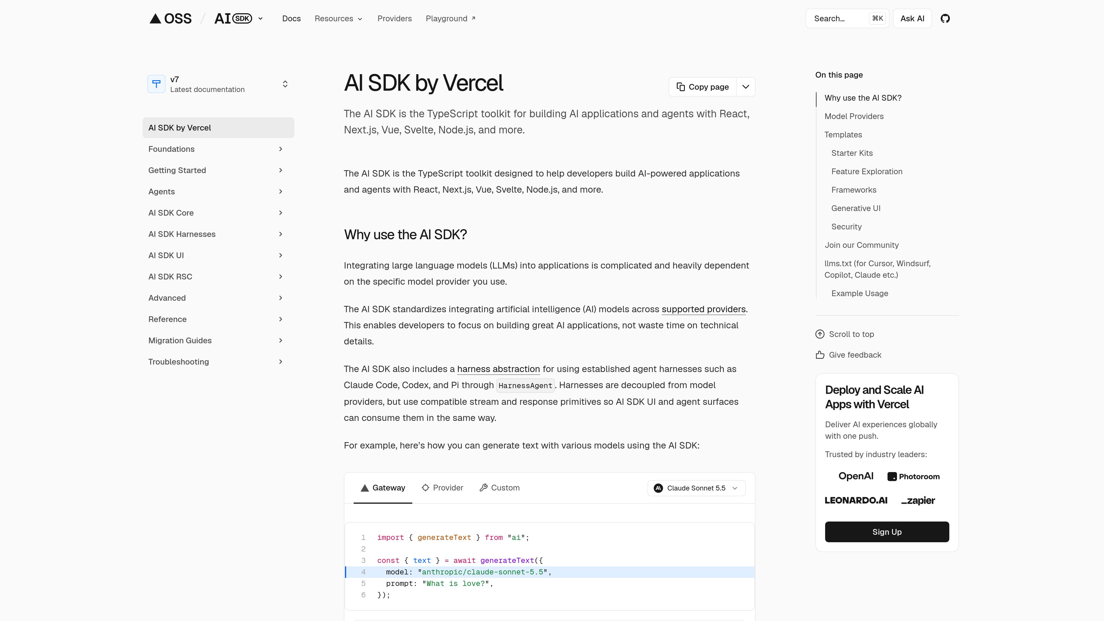1104x621 pixels.
Task: Expand the Migration Guides section
Action: pyautogui.click(x=218, y=341)
